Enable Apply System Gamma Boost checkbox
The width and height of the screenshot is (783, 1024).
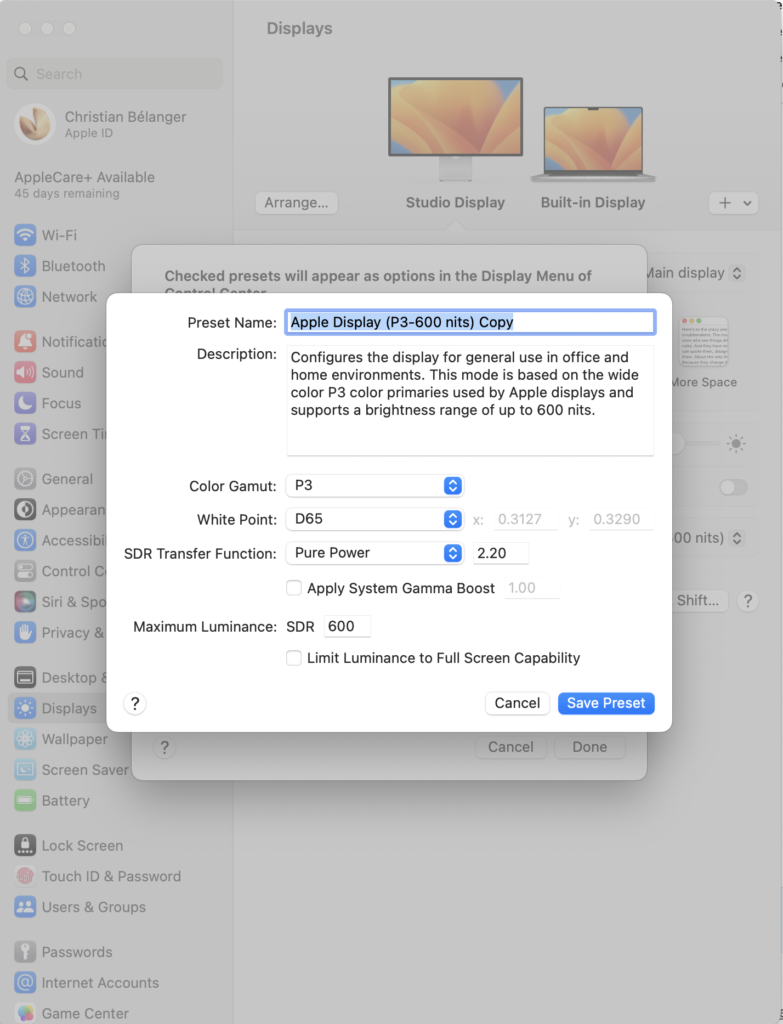coord(294,588)
